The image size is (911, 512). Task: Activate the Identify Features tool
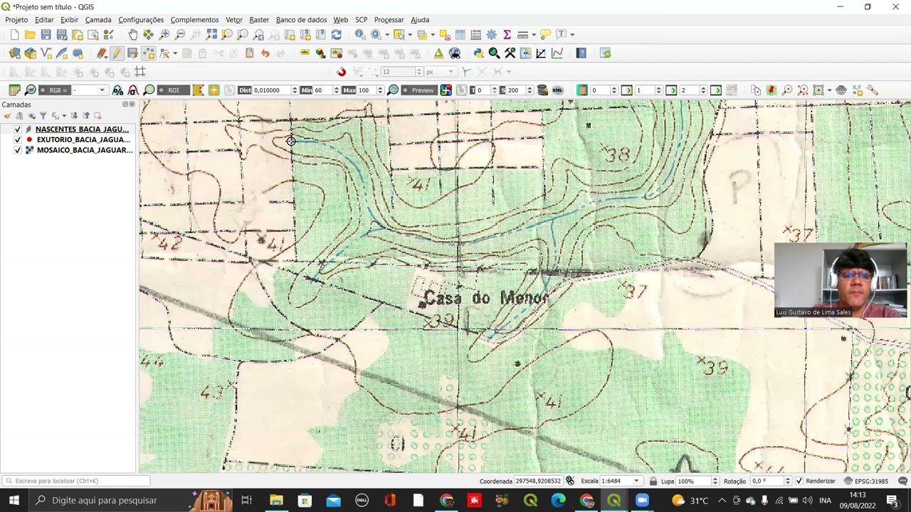point(360,34)
